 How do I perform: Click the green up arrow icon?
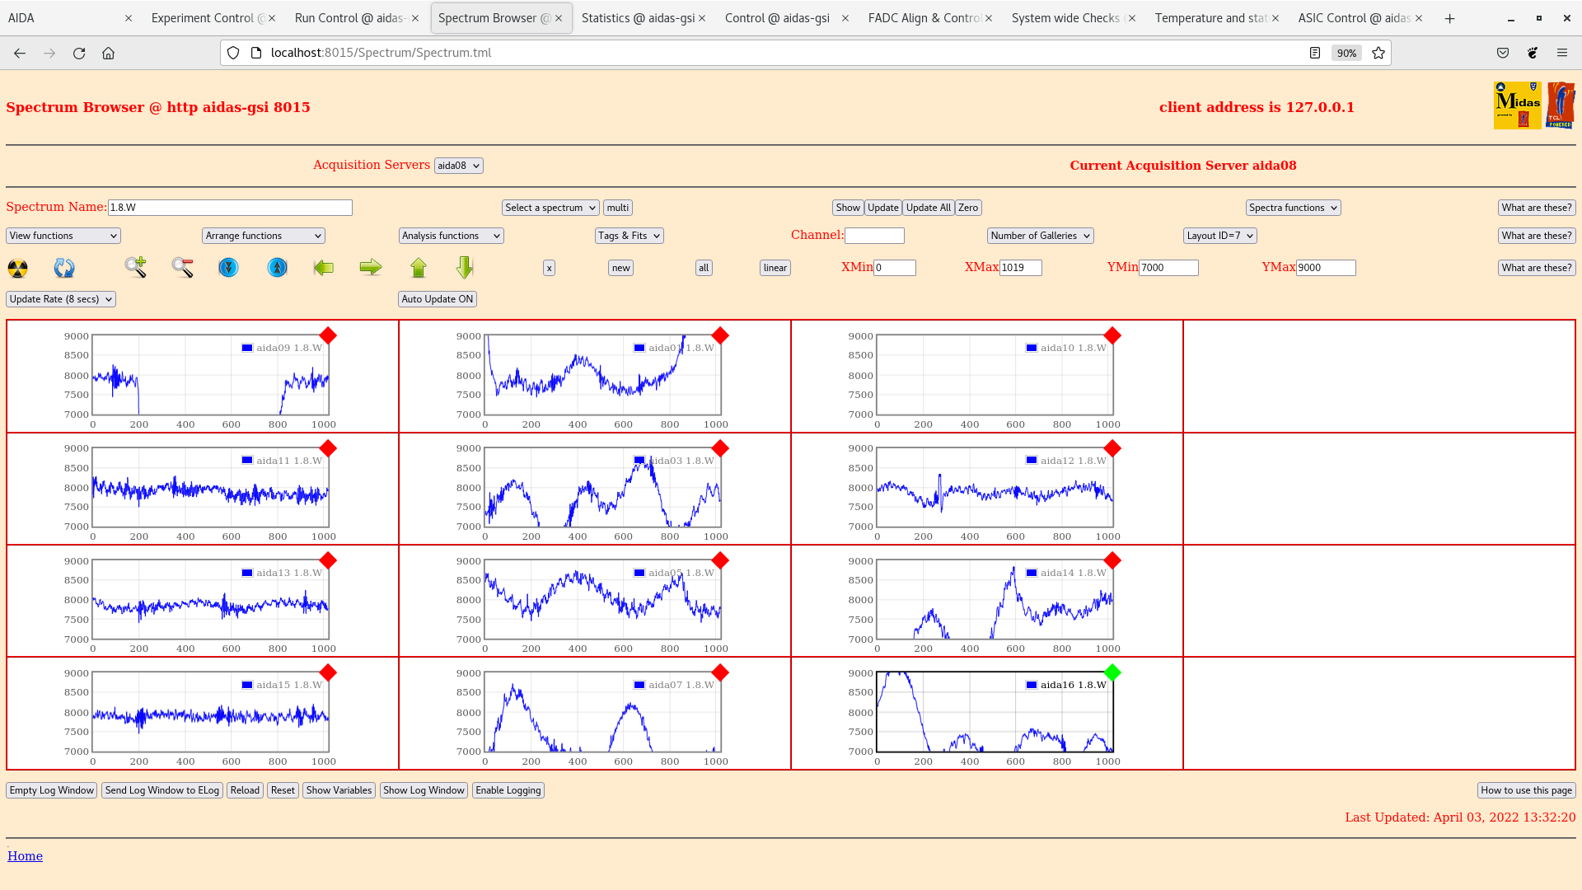(x=419, y=267)
